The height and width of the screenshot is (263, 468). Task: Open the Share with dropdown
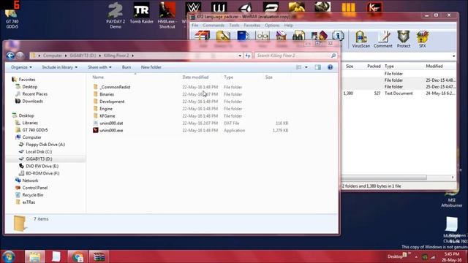pyautogui.click(x=99, y=67)
